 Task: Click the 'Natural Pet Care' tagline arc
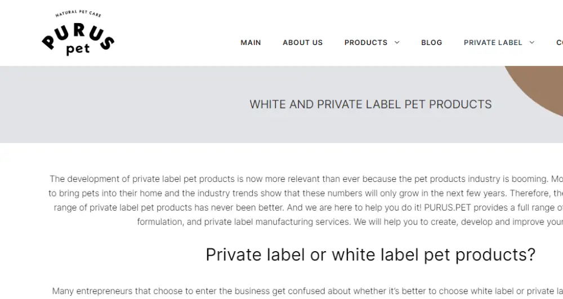[x=78, y=14]
